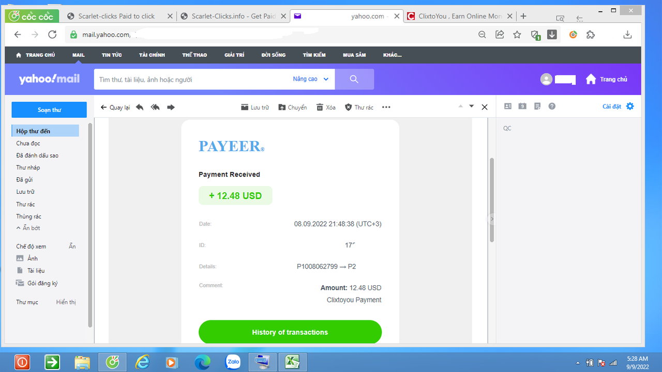Open the settings gear icon next to Cài đặt

[x=630, y=106]
